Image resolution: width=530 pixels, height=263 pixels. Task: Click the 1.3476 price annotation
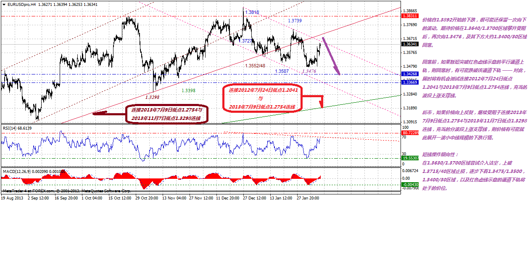coord(309,72)
